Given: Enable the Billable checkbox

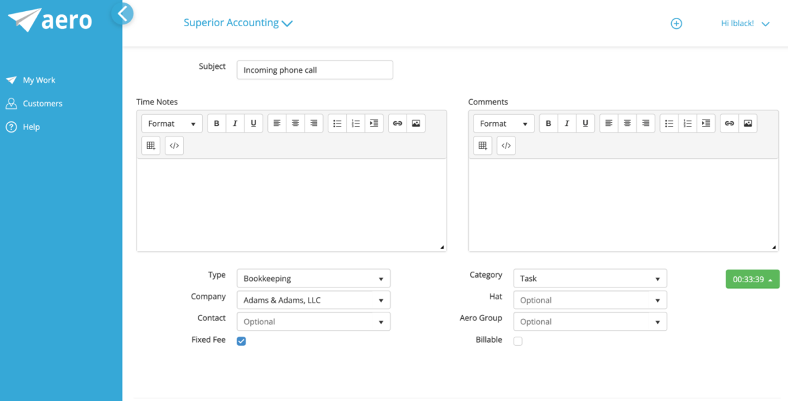Looking at the screenshot, I should click(517, 340).
